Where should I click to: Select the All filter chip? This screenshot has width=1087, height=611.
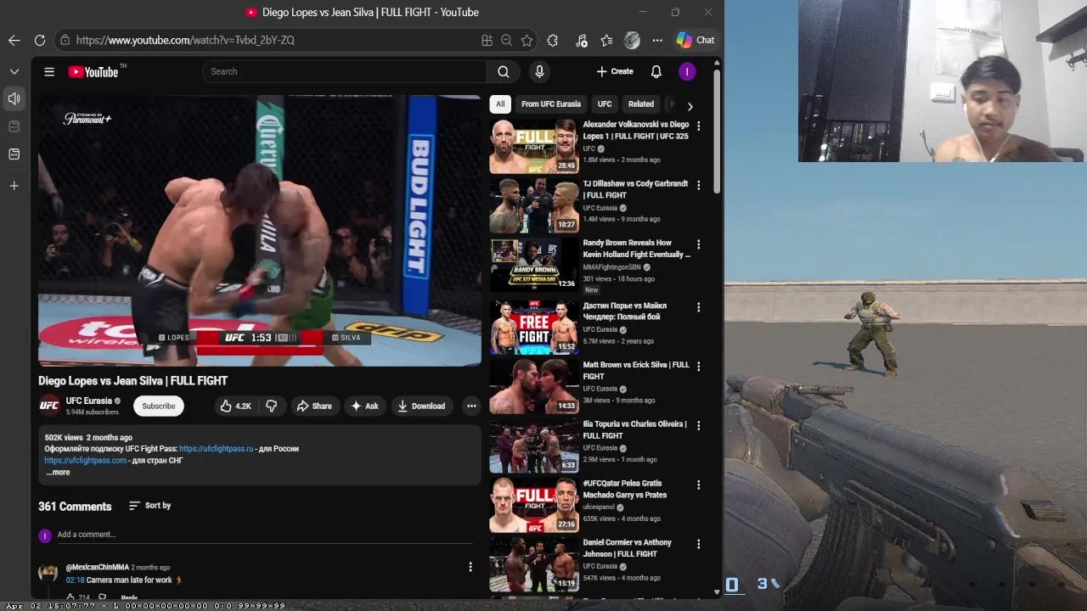500,104
